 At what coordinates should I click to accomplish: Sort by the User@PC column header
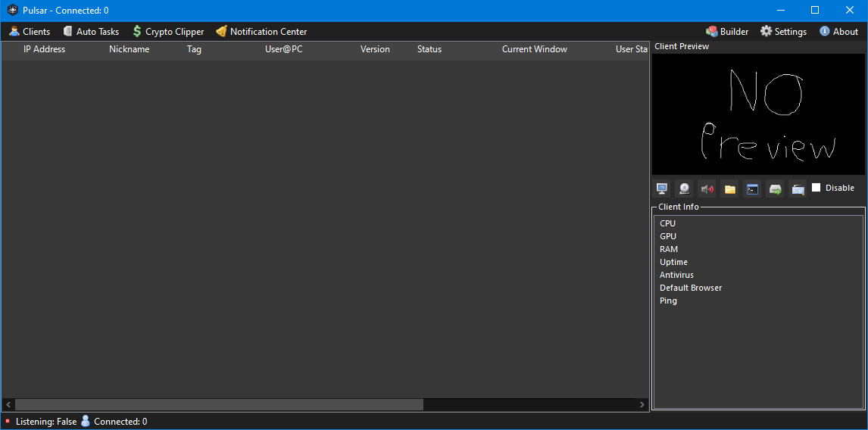[283, 49]
